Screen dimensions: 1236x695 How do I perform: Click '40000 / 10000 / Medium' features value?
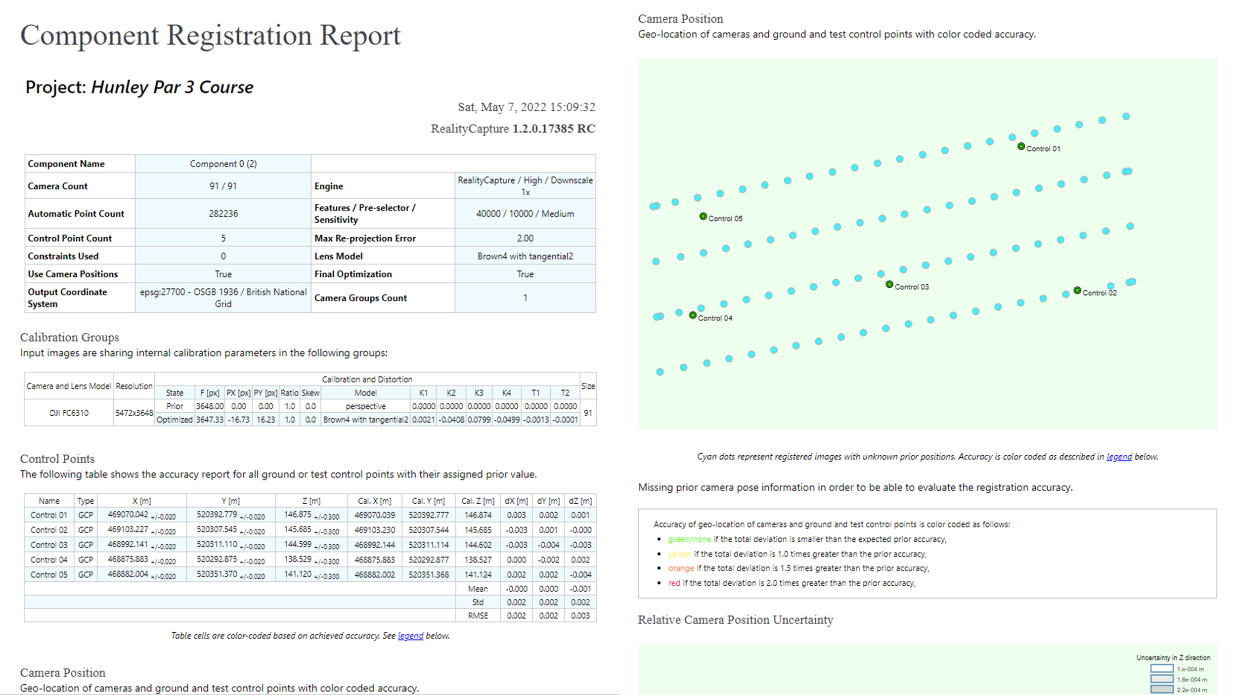pos(525,214)
